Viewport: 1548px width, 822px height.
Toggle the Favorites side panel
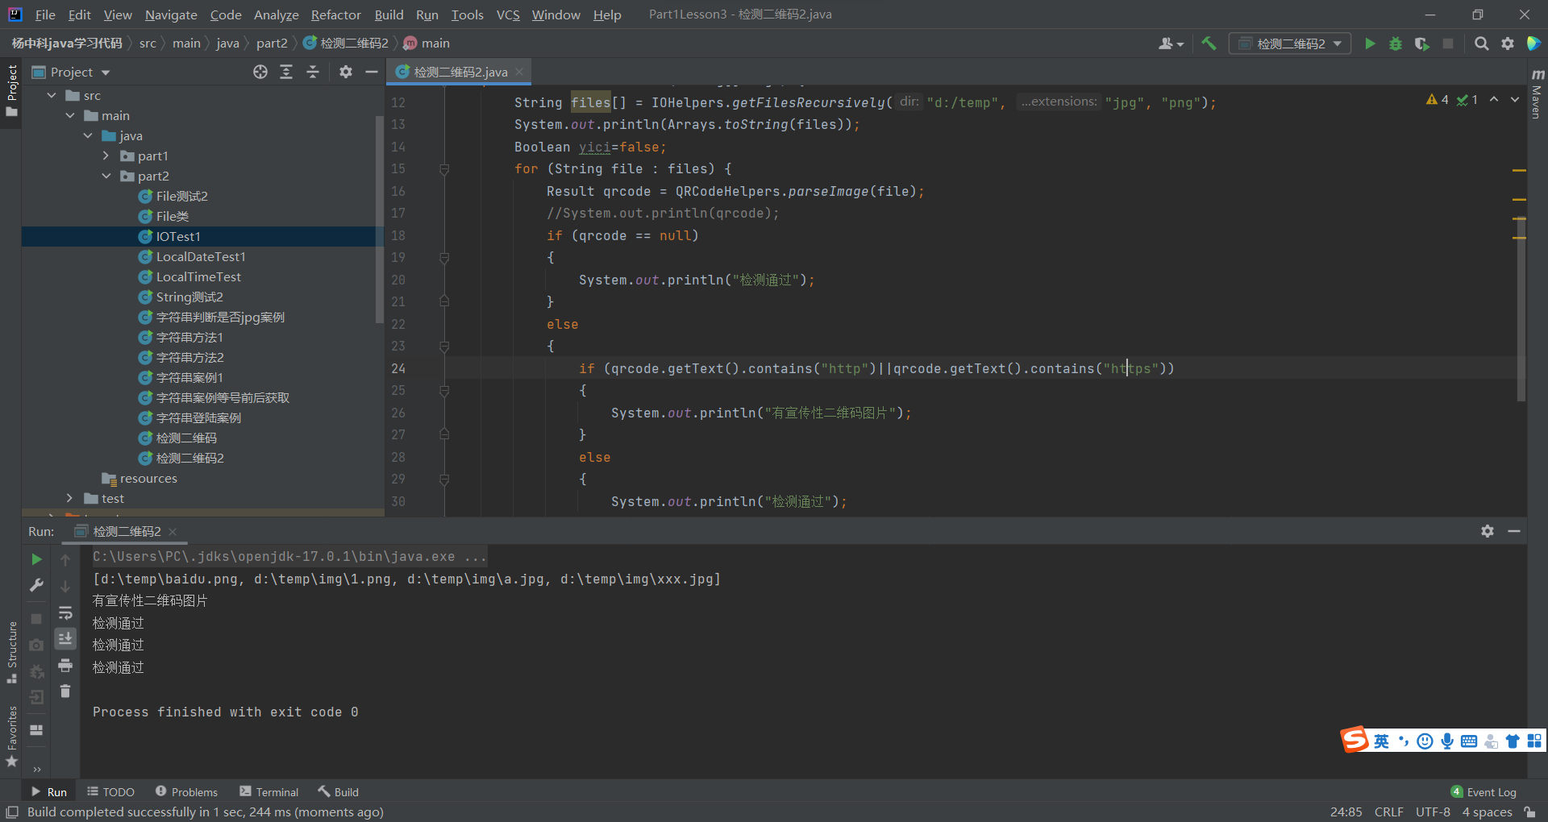pos(11,737)
